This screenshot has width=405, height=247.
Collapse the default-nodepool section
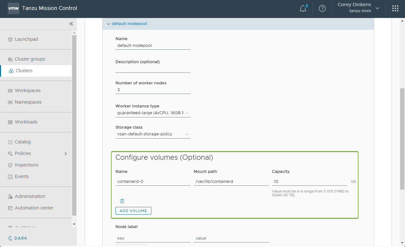108,24
